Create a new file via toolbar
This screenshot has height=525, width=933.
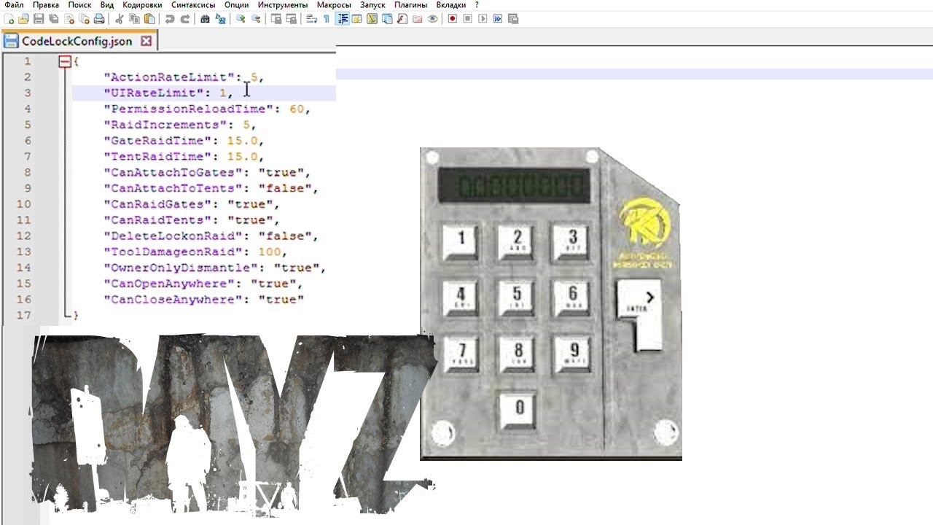tap(9, 19)
